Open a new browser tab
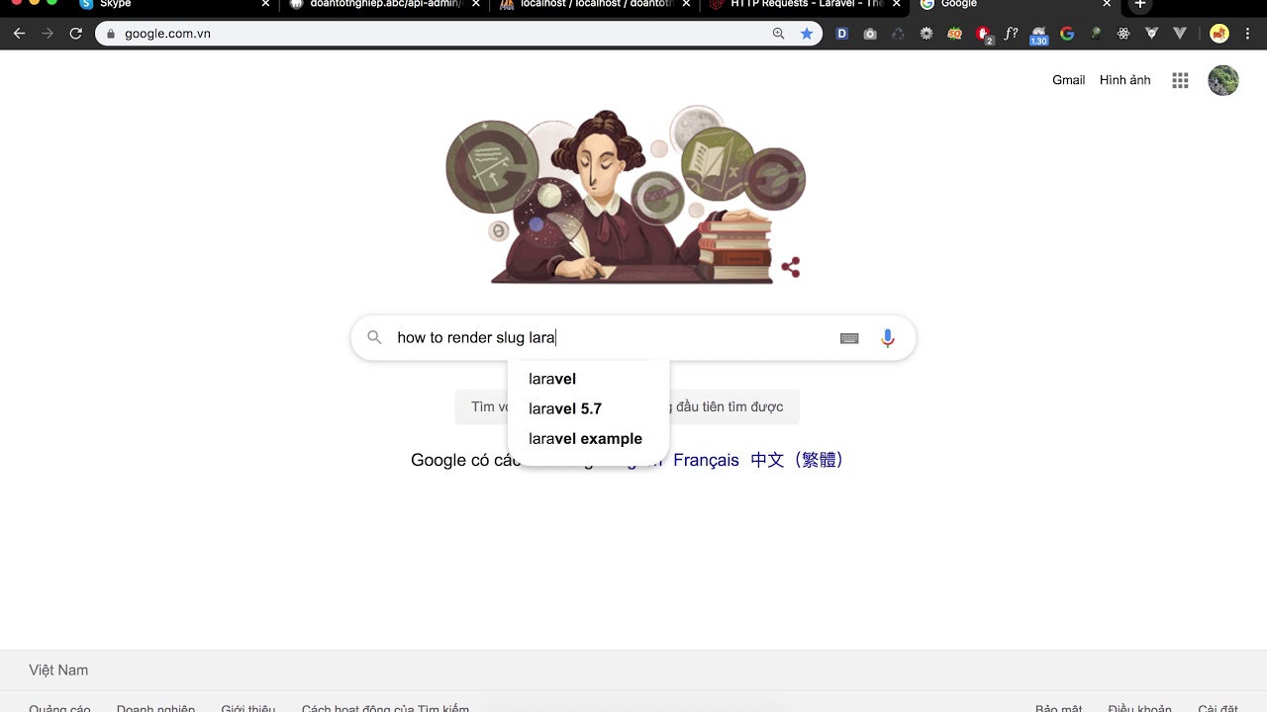This screenshot has width=1267, height=712. (1140, 5)
